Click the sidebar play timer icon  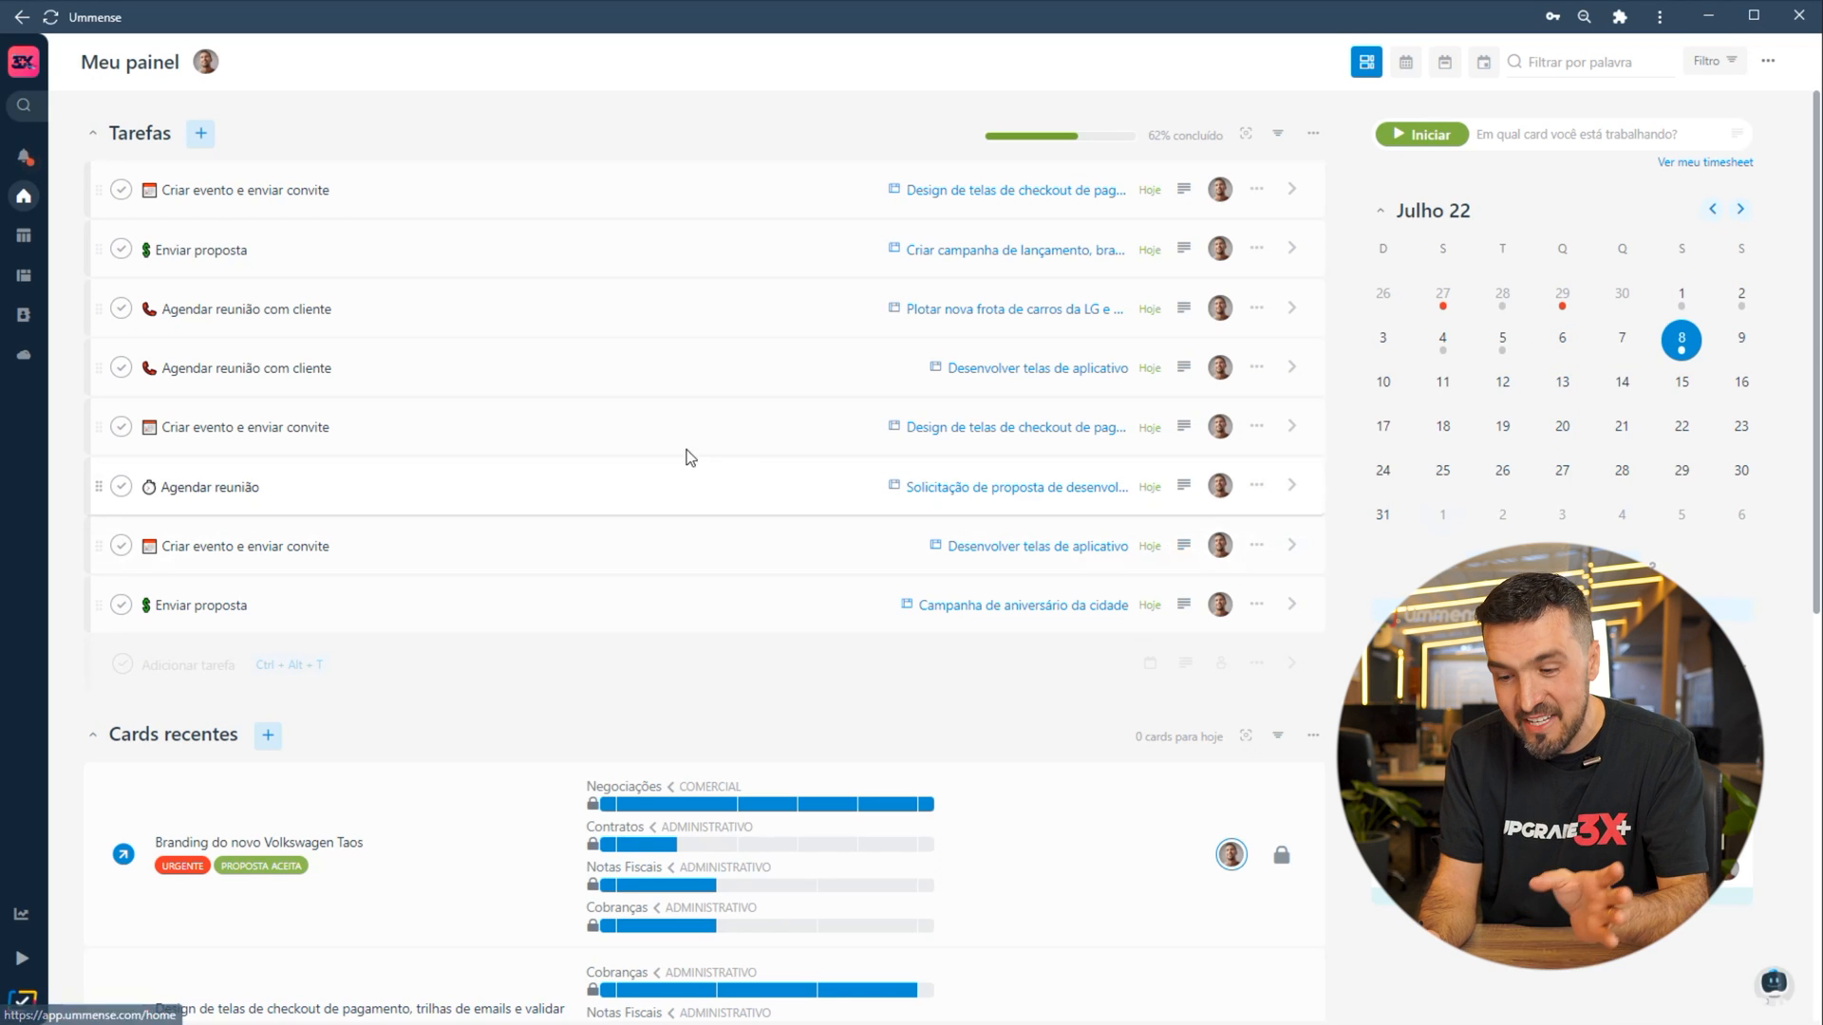click(x=22, y=959)
